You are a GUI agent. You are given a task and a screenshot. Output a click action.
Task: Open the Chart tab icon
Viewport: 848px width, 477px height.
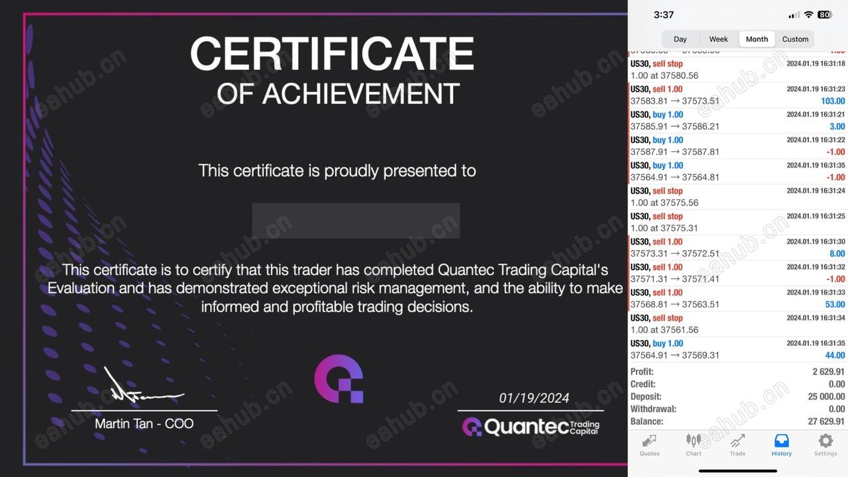coord(694,441)
